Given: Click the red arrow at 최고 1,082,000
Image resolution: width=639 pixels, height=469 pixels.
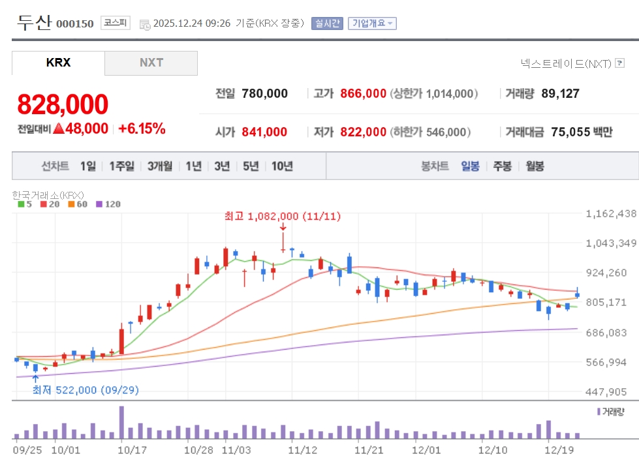Looking at the screenshot, I should [283, 227].
